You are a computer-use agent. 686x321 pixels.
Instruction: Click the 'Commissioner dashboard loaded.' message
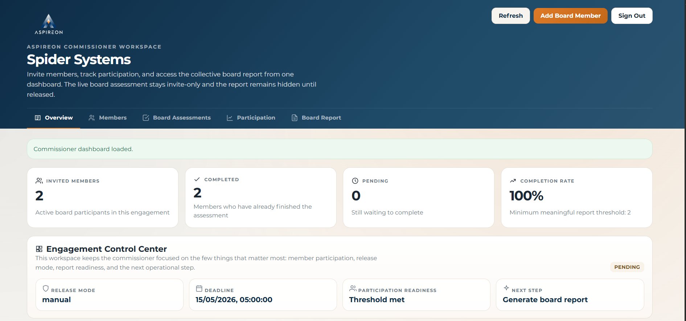click(83, 149)
